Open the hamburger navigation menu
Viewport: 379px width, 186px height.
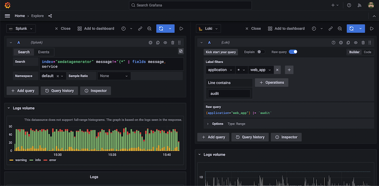pos(8,16)
